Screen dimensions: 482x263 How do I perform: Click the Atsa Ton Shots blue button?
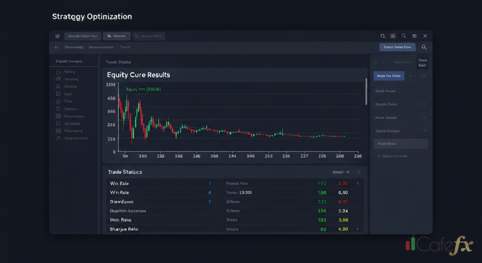click(388, 76)
